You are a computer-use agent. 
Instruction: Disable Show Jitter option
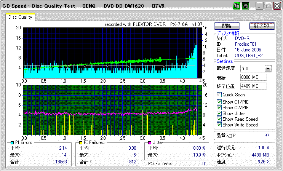pyautogui.click(x=219, y=113)
